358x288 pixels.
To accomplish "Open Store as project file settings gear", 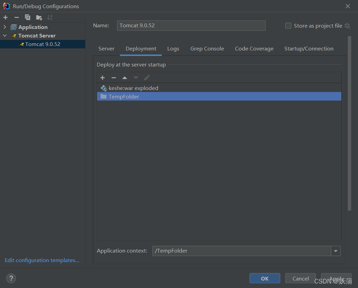I will [347, 26].
